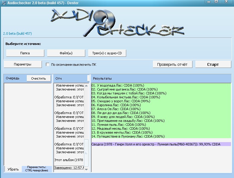The image size is (234, 178).
Task: Maximize the Audiochecker window
Action: coord(216,2)
